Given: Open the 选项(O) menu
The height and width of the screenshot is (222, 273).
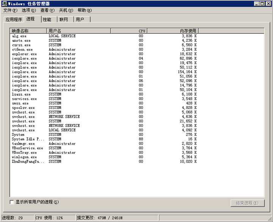Looking at the screenshot, I should pos(29,11).
